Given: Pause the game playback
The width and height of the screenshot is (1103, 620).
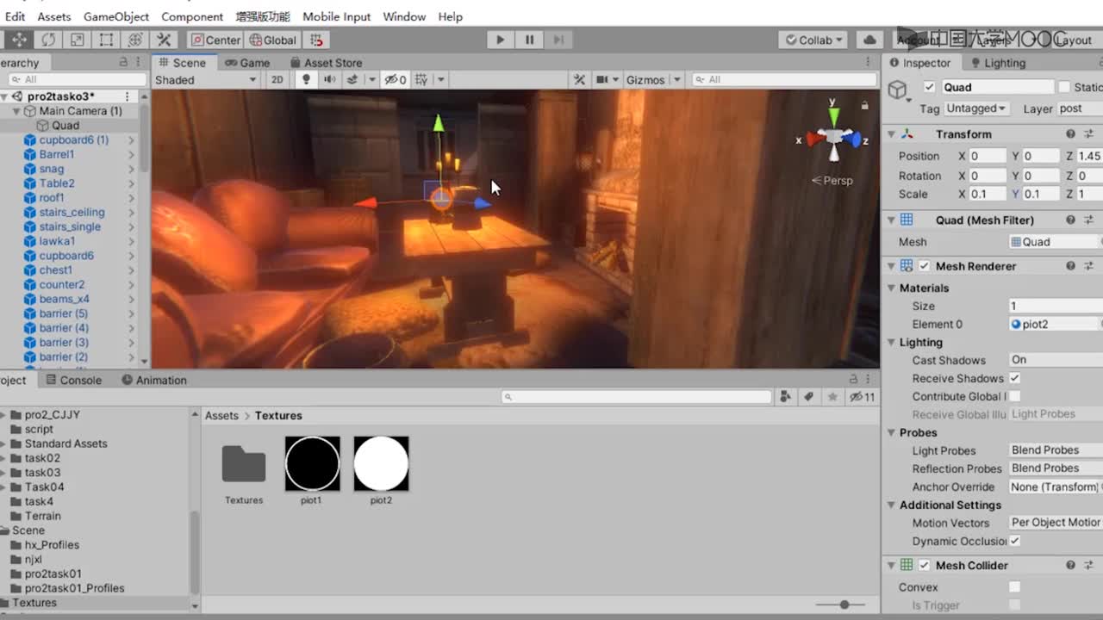Looking at the screenshot, I should click(529, 40).
